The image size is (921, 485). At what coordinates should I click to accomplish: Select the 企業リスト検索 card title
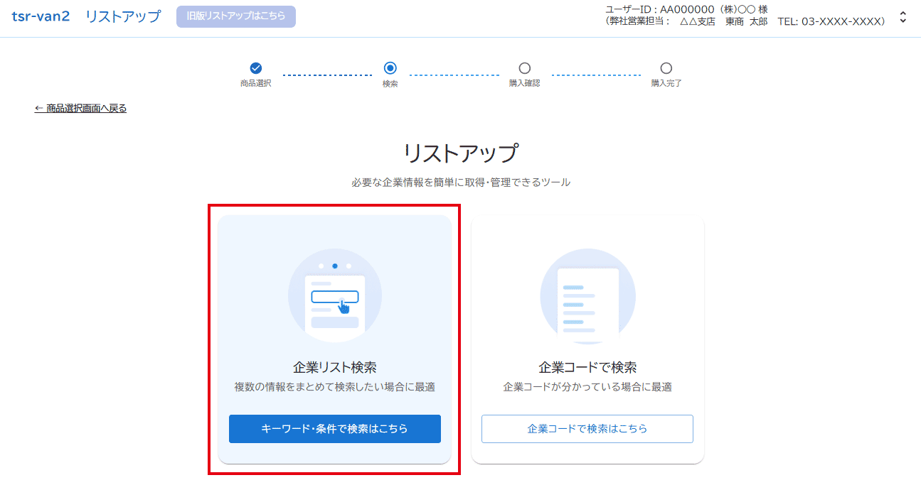coord(335,367)
